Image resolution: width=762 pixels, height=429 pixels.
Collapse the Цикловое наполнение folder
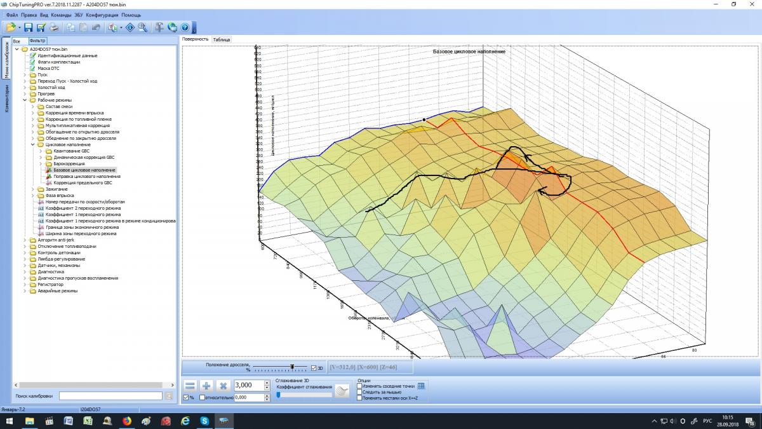pos(33,144)
